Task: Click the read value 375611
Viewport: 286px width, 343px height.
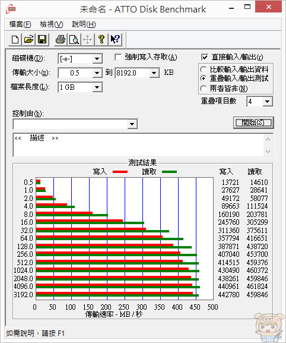Action: point(257,230)
